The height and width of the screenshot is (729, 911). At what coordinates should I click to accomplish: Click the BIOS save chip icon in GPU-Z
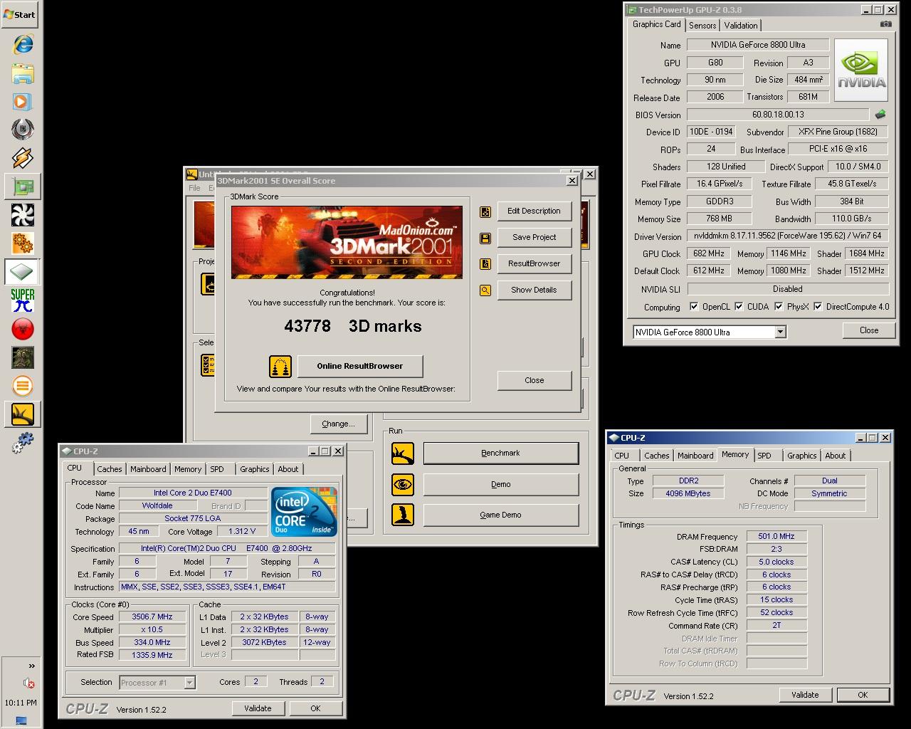(880, 115)
